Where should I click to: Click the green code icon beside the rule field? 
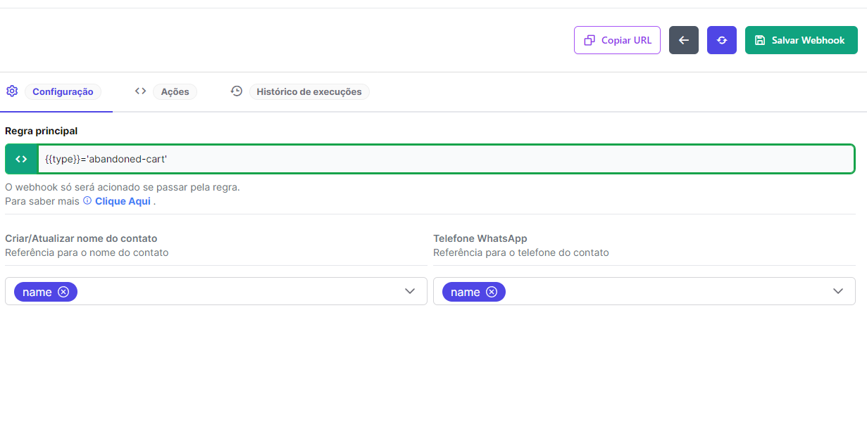click(21, 158)
